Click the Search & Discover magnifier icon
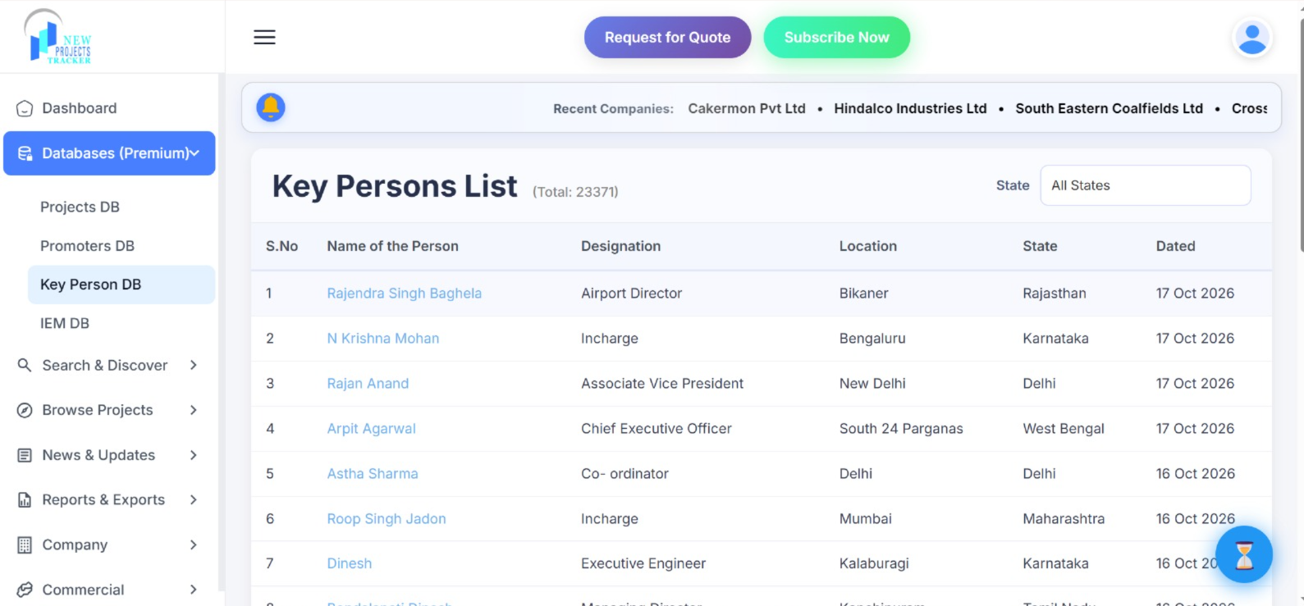This screenshot has height=606, width=1304. coord(25,365)
